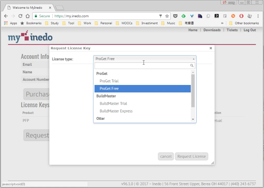Click the search magnifier in the dropdown
Viewport: 264px width, 188px height.
pos(192,66)
